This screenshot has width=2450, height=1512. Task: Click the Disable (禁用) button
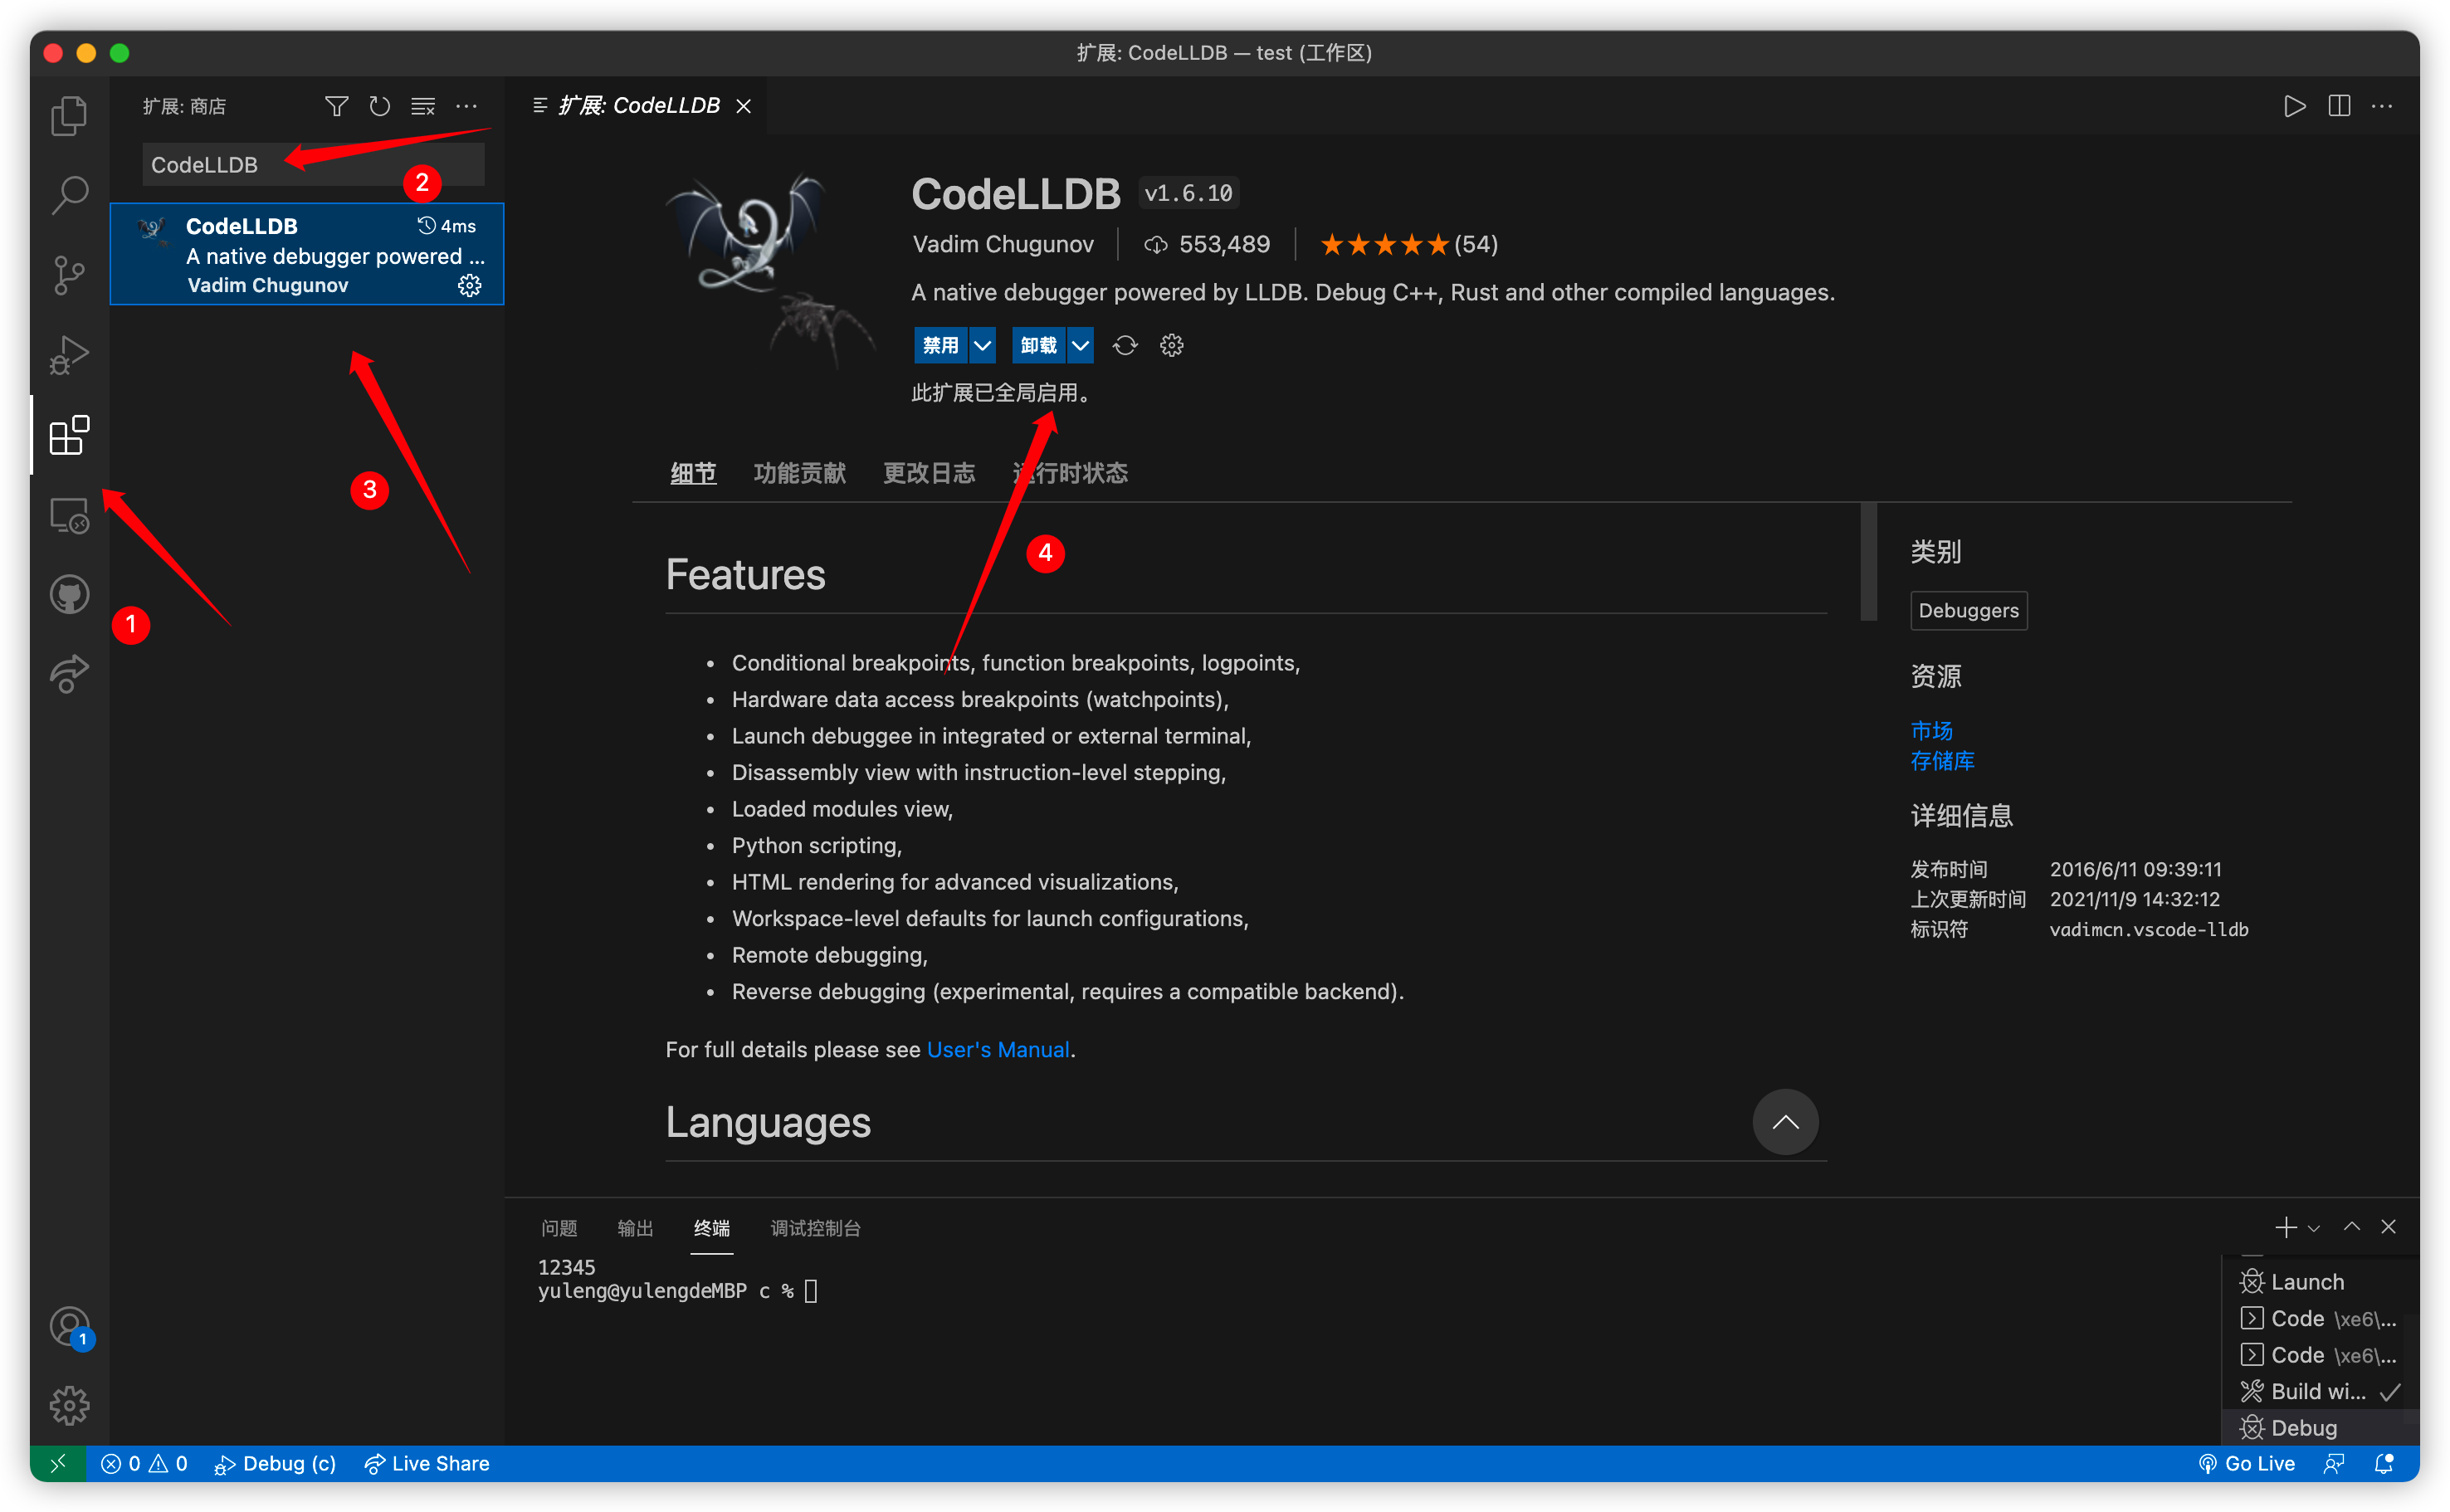940,345
